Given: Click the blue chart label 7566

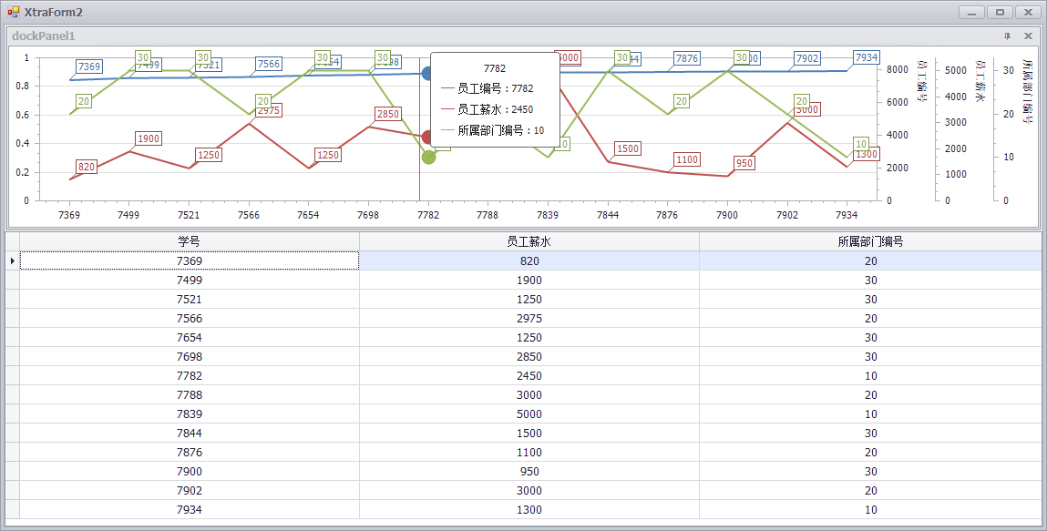Looking at the screenshot, I should (269, 64).
